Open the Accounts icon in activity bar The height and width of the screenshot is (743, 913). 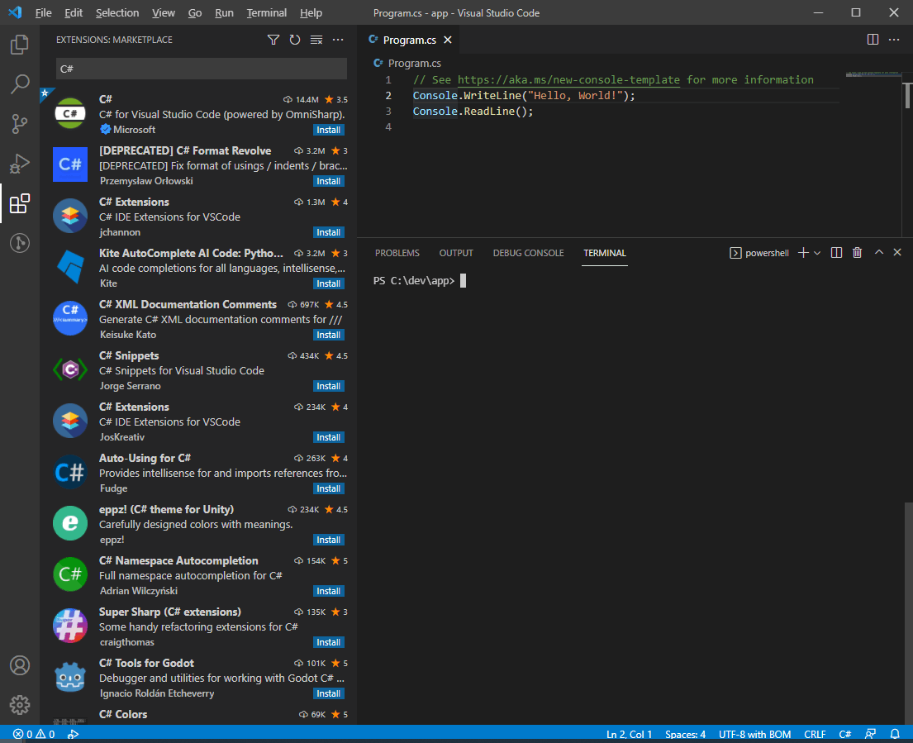click(x=20, y=665)
